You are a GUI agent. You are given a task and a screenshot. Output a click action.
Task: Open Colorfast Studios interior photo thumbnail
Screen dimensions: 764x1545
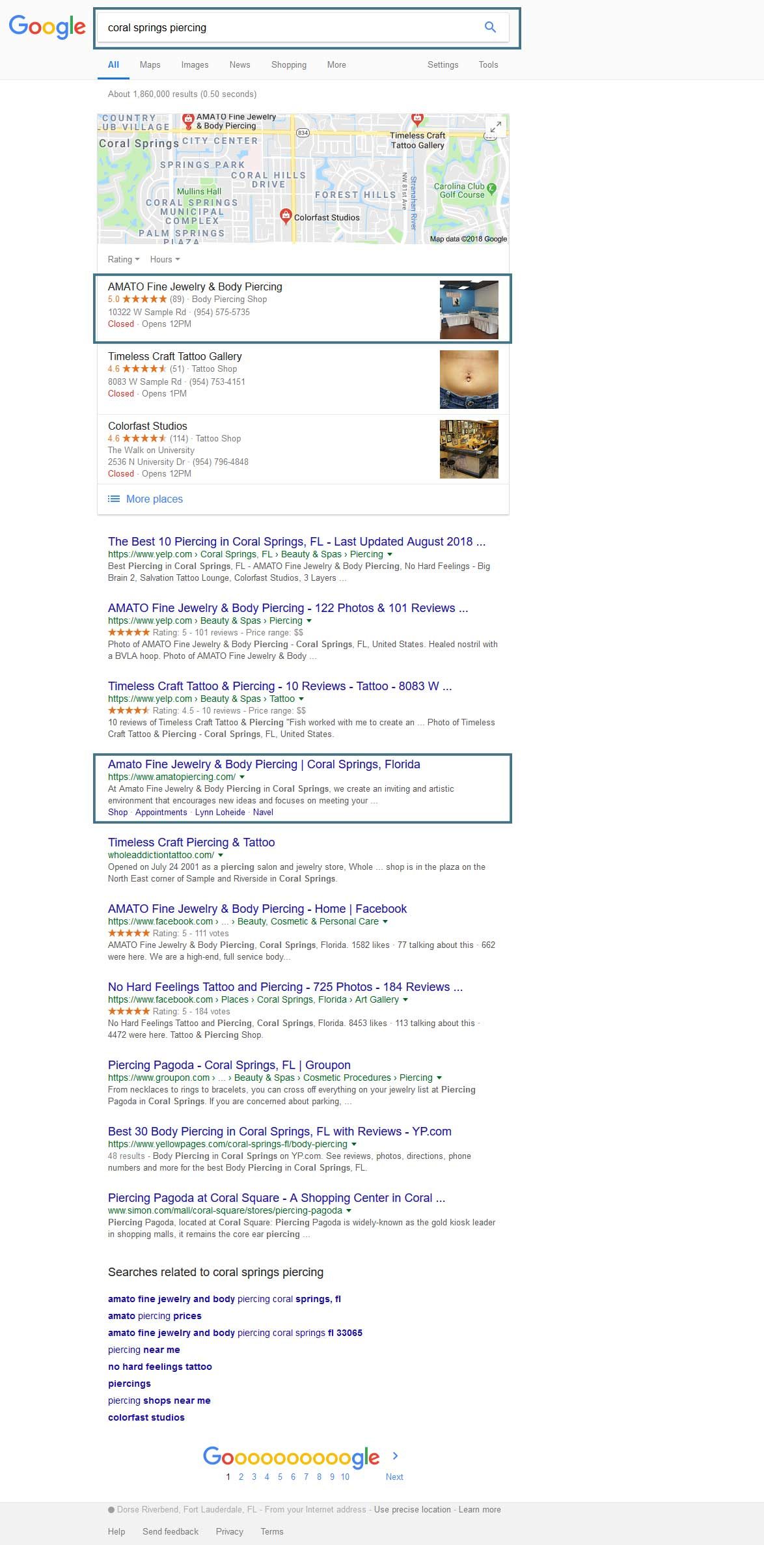(469, 449)
